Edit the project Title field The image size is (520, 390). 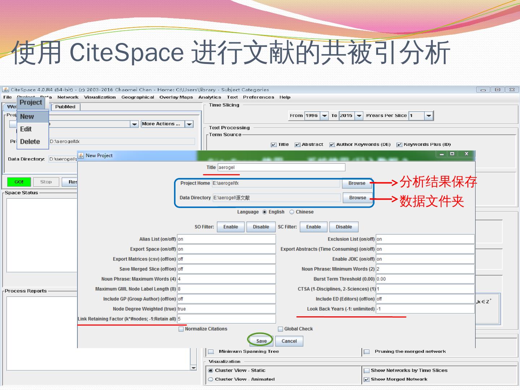tap(281, 168)
